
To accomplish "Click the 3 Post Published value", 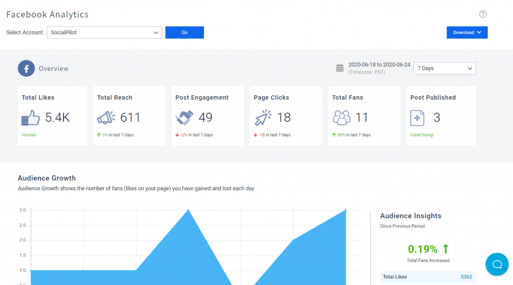I will (x=437, y=118).
